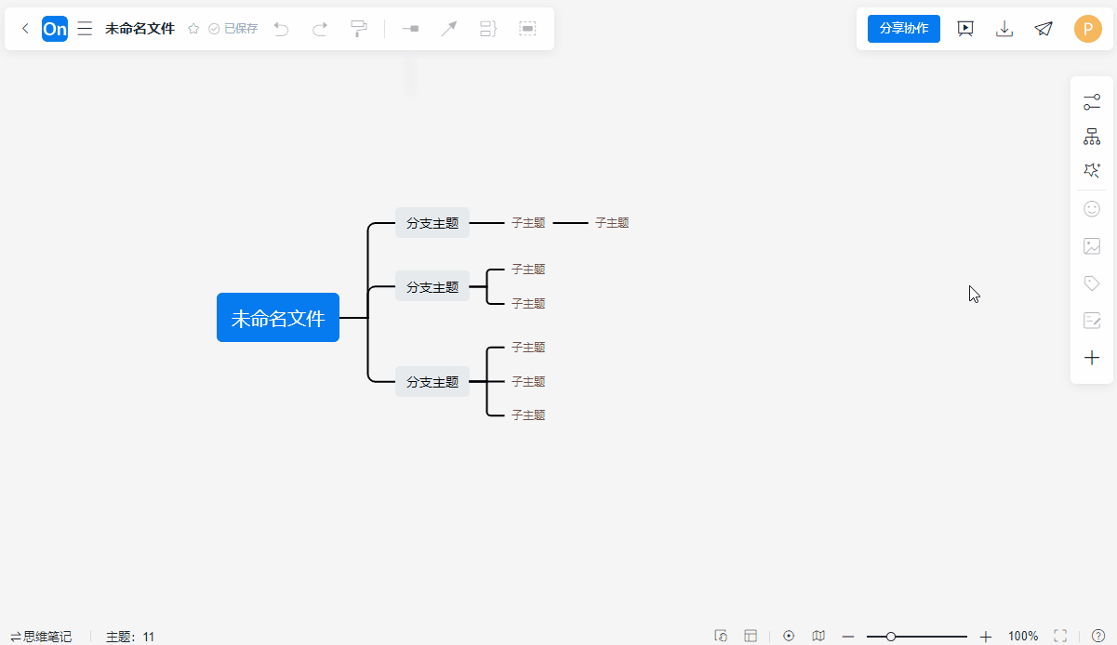Click the download export icon

point(1004,29)
